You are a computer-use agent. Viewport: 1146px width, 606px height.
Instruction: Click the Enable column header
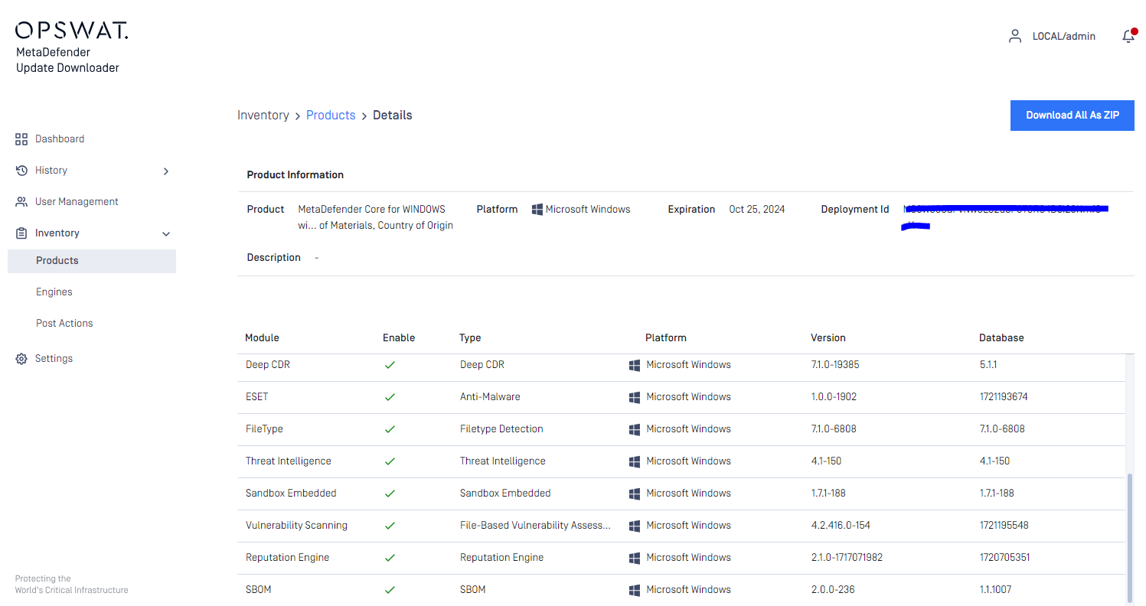pyautogui.click(x=399, y=337)
